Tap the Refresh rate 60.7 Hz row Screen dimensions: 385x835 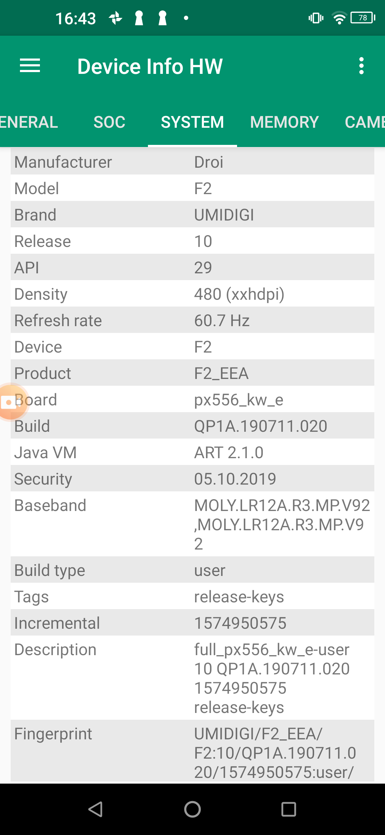pos(192,320)
